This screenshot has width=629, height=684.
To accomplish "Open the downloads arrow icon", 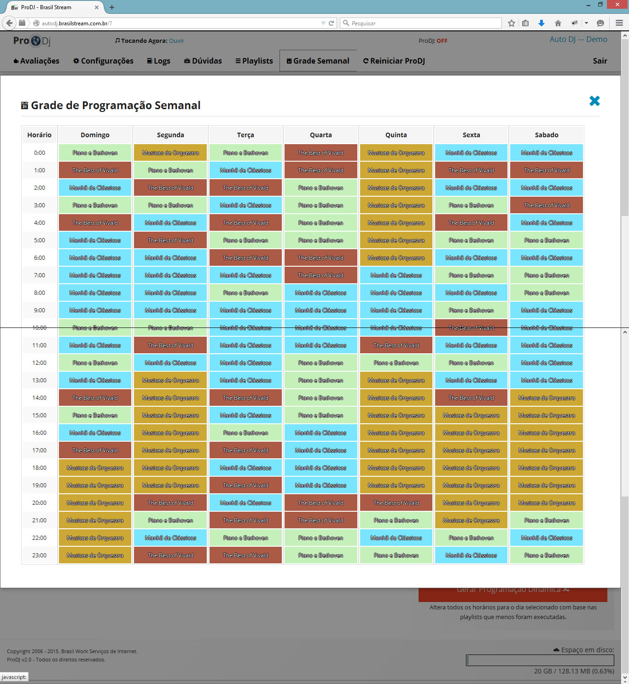I will 542,23.
